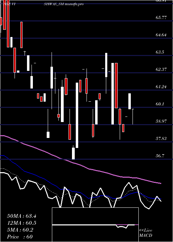Click the 63.5 price axis label
Image resolution: width=173 pixels, height=242 pixels.
(160, 52)
